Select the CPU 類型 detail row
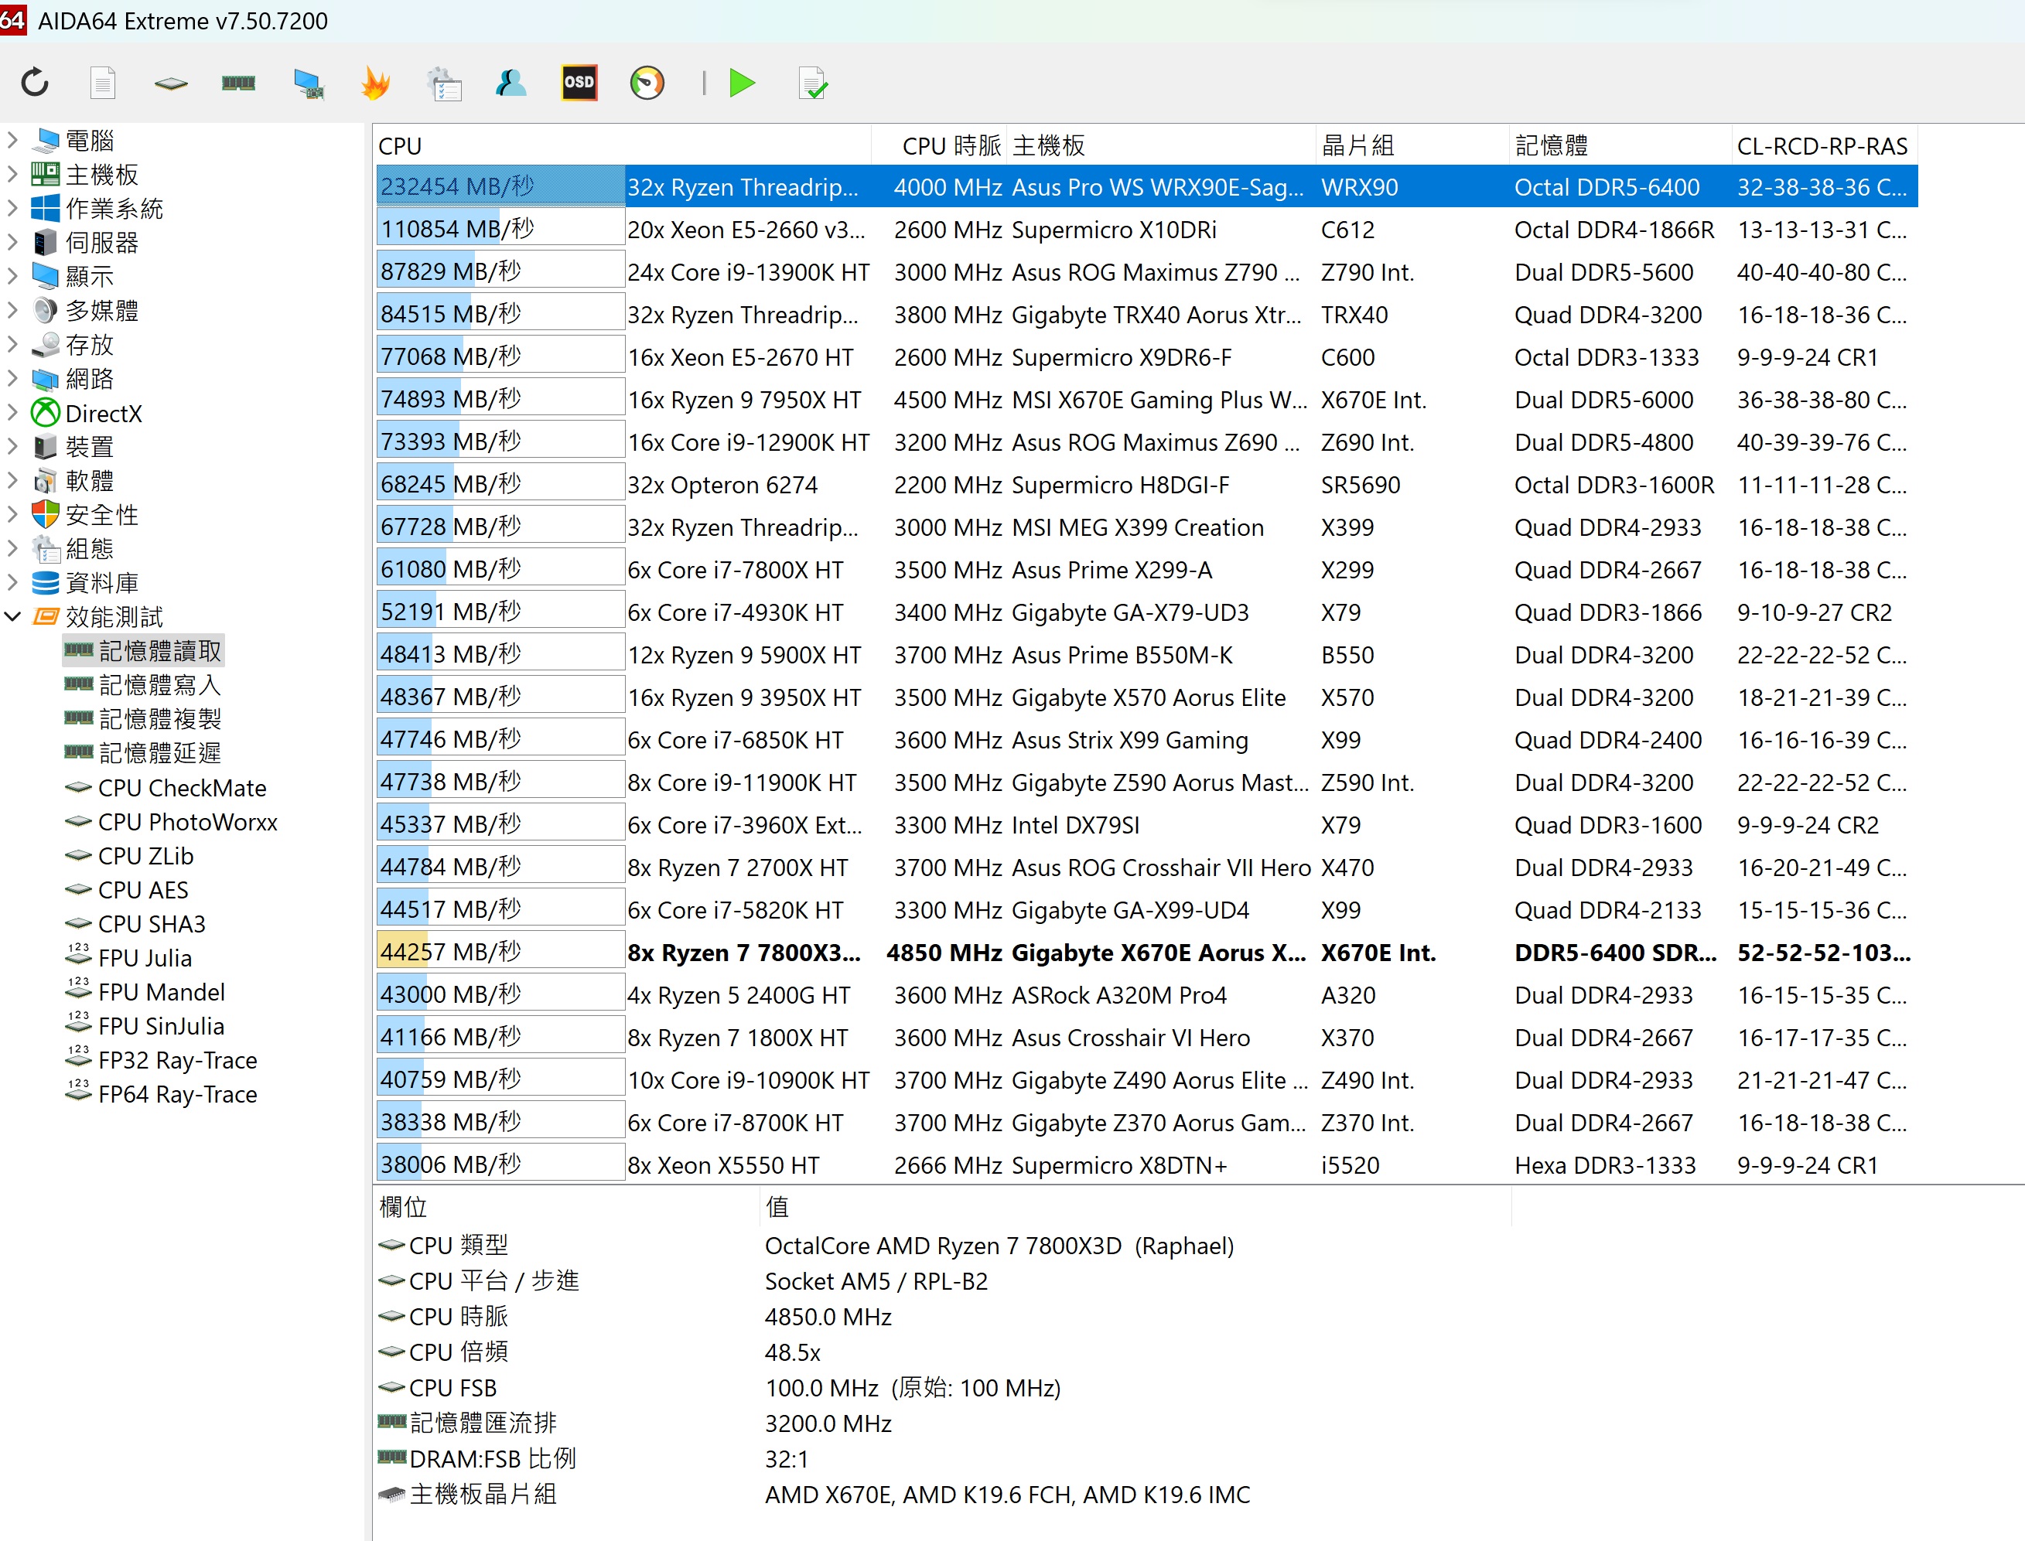 pos(943,1246)
